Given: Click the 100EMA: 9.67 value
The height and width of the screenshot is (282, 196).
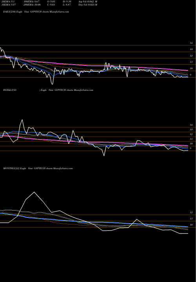Looking at the screenshot, I should (31, 2).
